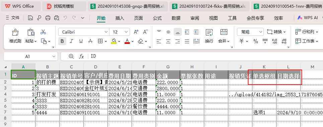This screenshot has height=127, width=323.
Task: Increase font size with A+ icon
Action: [x=136, y=32]
